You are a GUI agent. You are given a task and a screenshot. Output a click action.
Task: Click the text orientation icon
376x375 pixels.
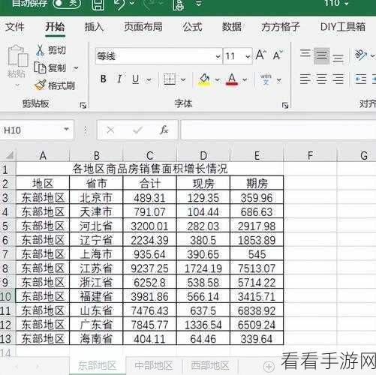tap(361, 55)
